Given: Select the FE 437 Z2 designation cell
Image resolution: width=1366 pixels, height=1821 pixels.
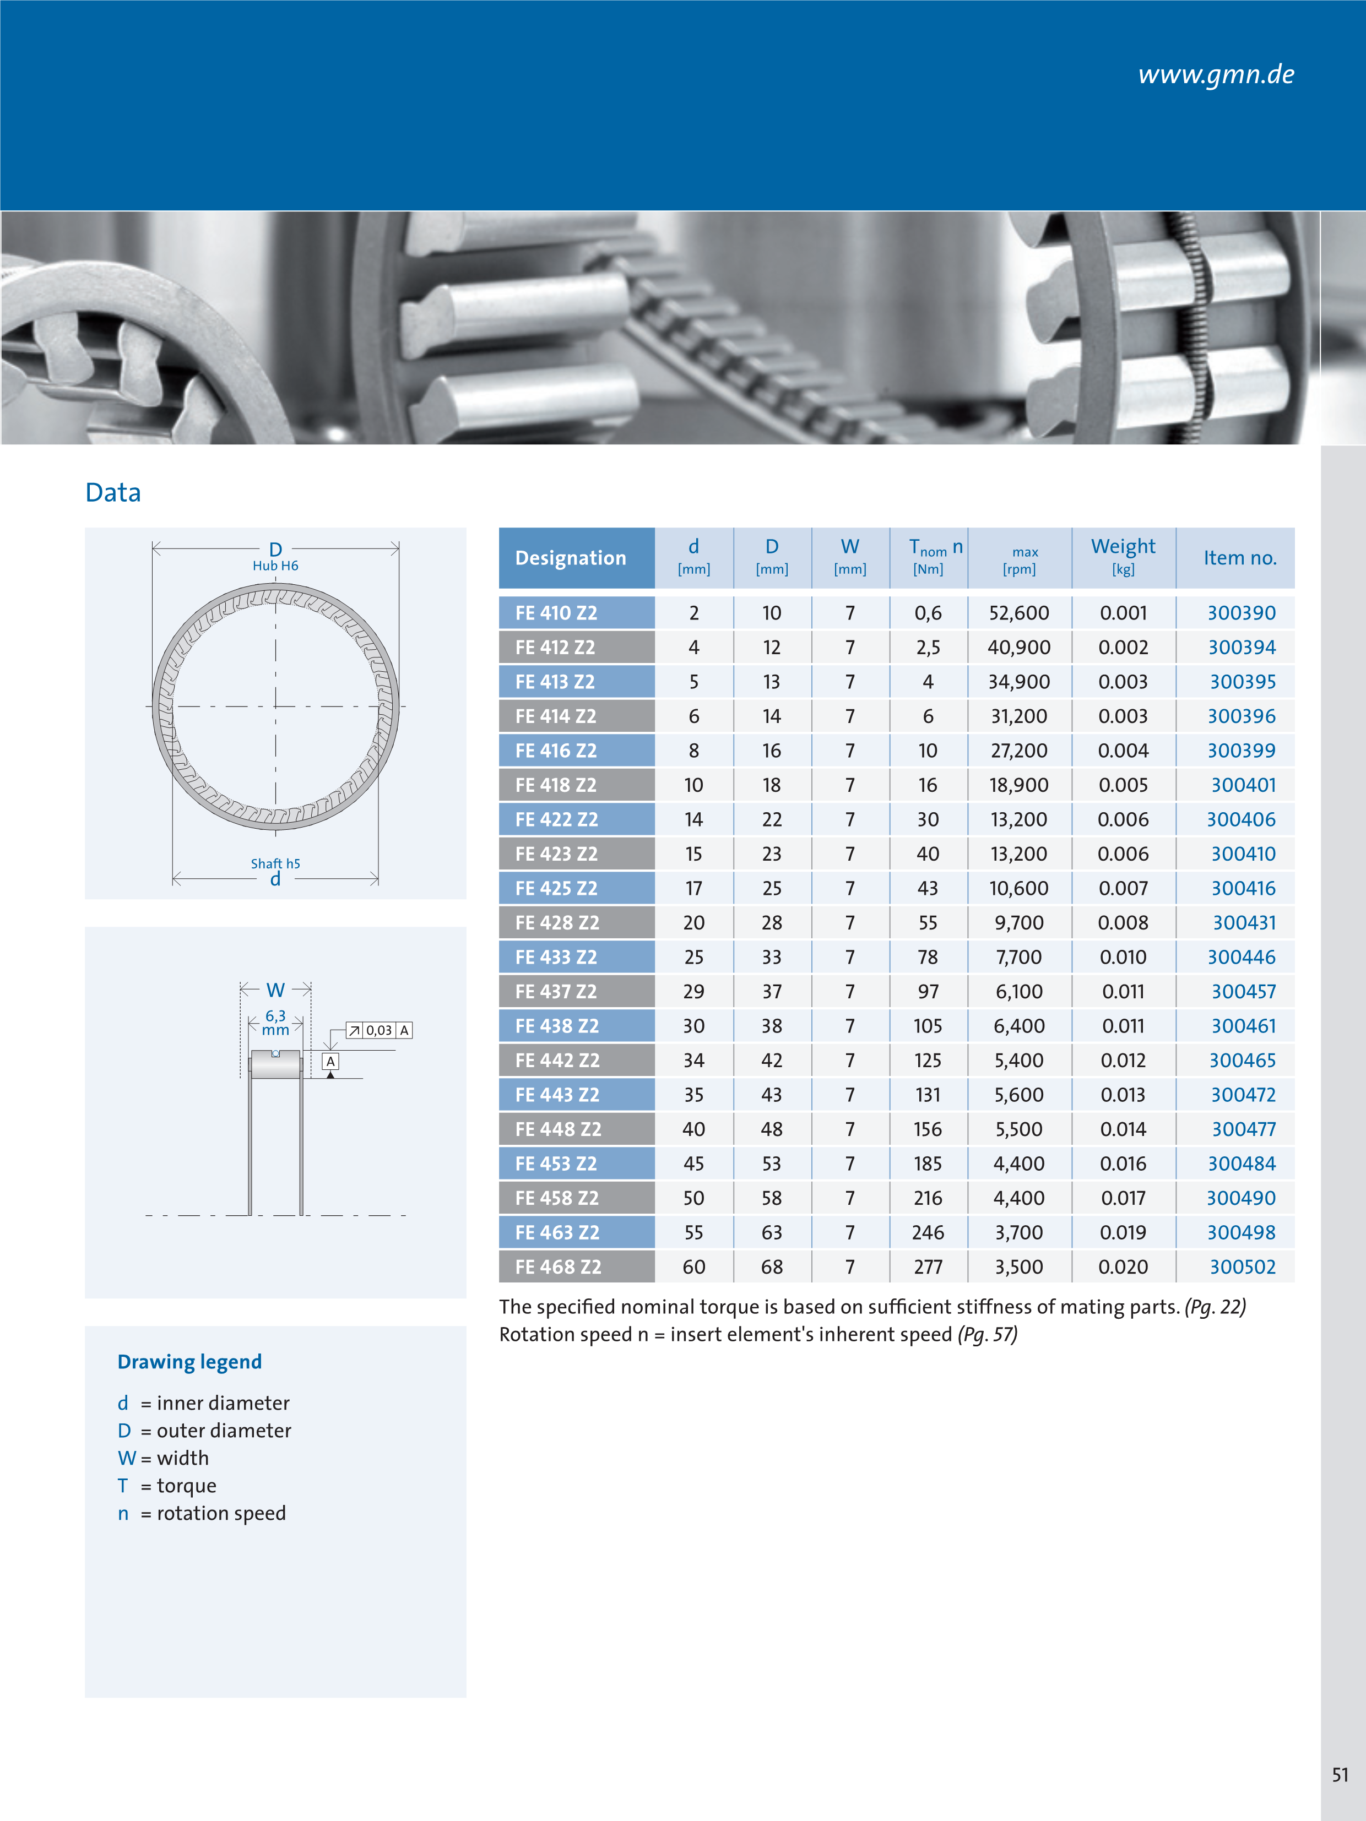Looking at the screenshot, I should click(576, 992).
